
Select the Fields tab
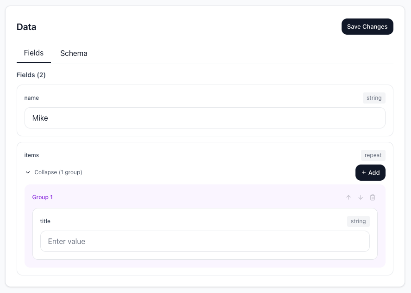click(34, 53)
